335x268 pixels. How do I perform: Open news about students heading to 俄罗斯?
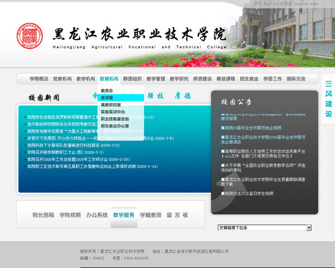pyautogui.click(x=90, y=117)
